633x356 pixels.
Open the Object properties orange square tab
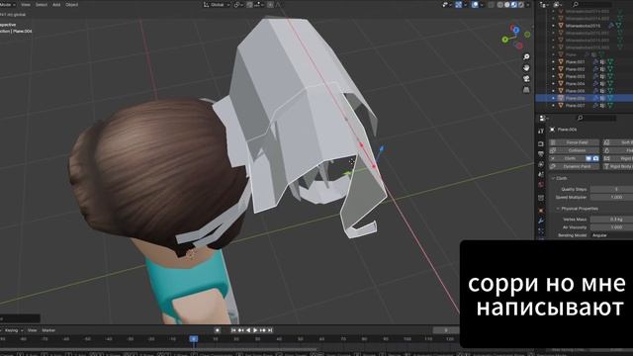pos(541,211)
